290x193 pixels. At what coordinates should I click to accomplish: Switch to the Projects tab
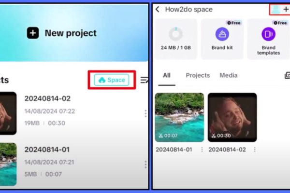click(198, 75)
